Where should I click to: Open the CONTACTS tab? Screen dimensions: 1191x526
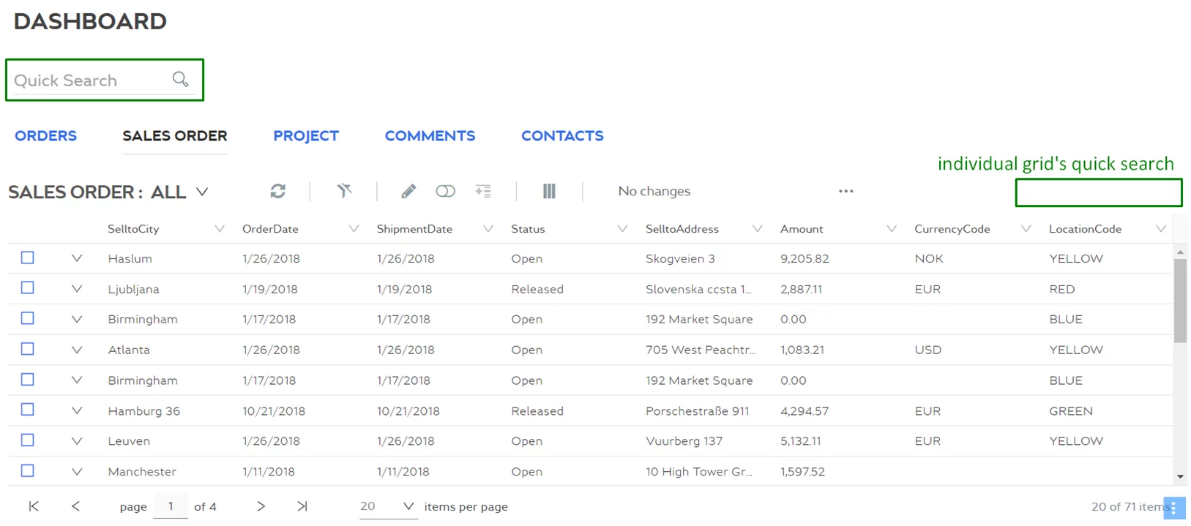pos(562,136)
